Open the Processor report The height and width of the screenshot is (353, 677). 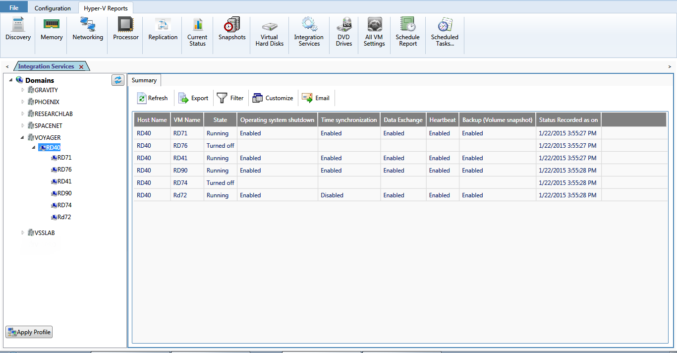coord(126,30)
